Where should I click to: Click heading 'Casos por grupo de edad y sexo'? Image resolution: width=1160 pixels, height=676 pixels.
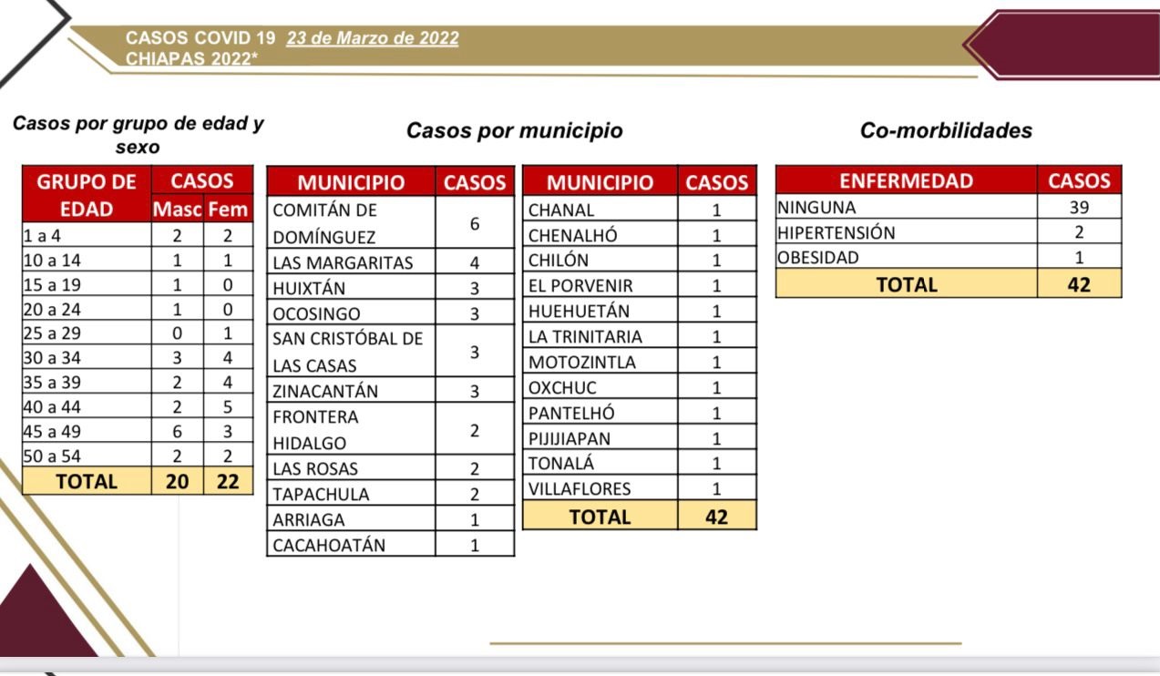coord(139,135)
